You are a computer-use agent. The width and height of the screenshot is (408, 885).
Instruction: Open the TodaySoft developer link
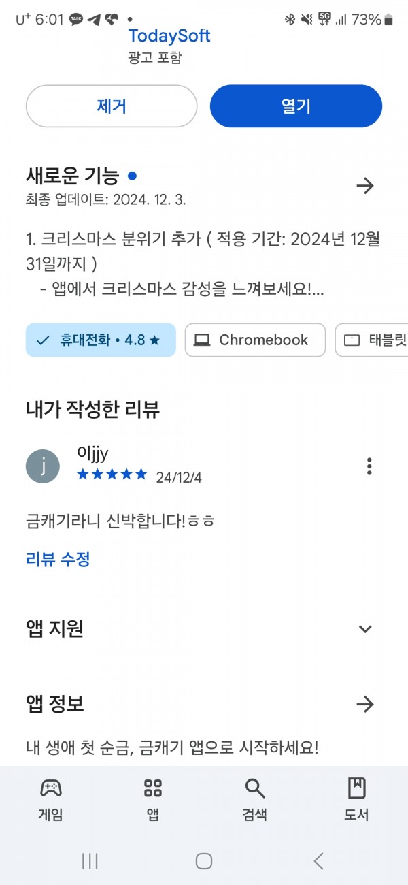pyautogui.click(x=169, y=35)
